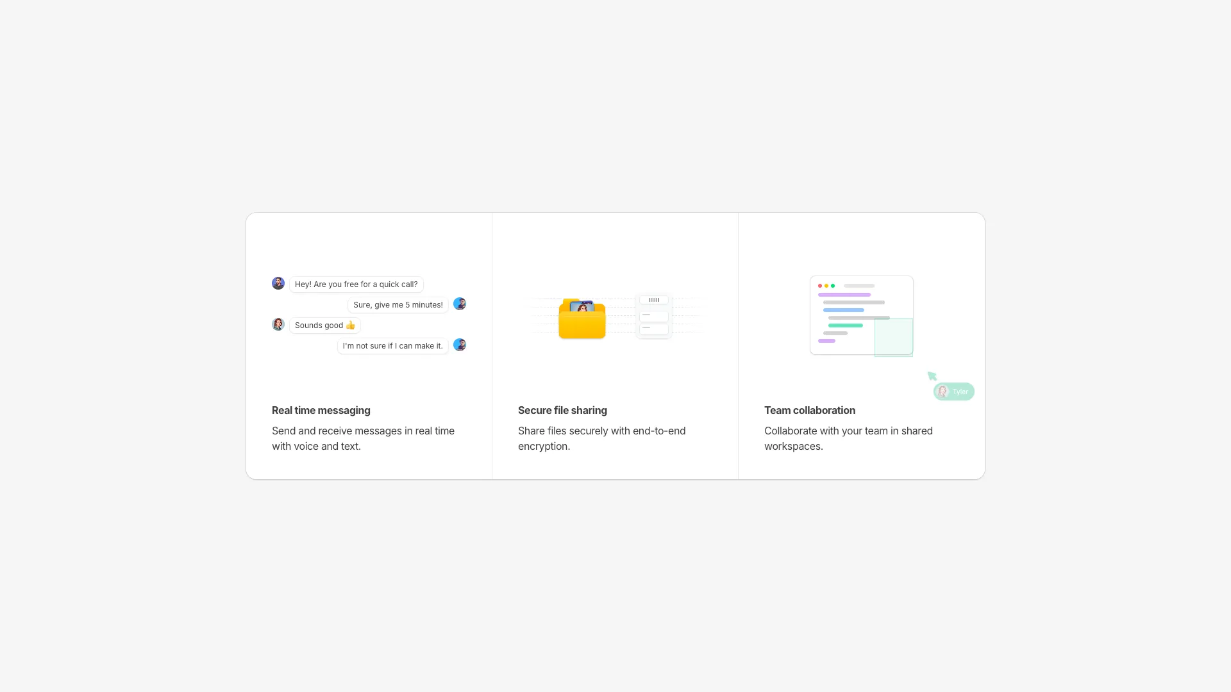Click the green cursor arrow above Tyler

[932, 376]
